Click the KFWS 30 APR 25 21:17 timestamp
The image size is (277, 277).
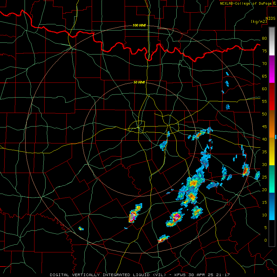point(202,275)
